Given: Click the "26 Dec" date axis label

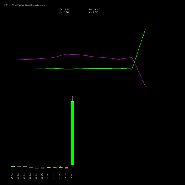Looking at the screenshot, I should (48, 176).
